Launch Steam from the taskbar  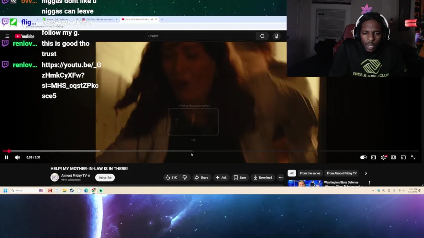[72, 190]
